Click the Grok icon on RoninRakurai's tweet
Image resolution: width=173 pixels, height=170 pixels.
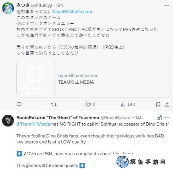(160, 118)
